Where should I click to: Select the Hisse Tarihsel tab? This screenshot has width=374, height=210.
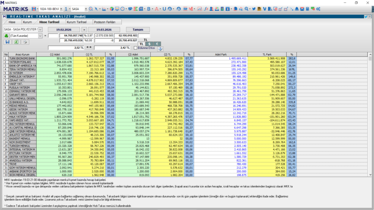tap(49, 22)
